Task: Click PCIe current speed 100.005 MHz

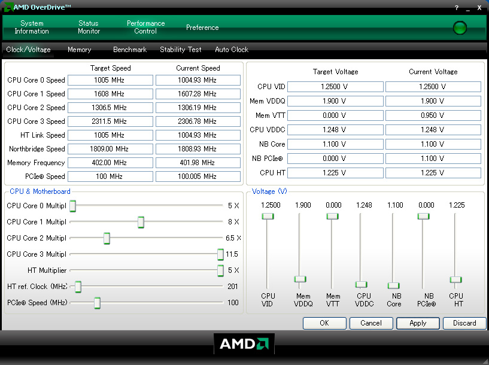Action: click(x=198, y=177)
